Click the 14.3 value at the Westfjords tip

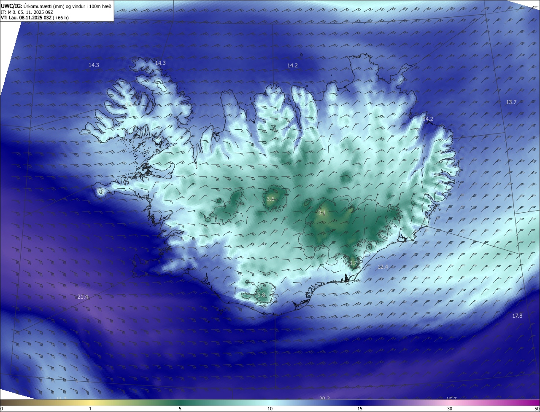pos(160,63)
